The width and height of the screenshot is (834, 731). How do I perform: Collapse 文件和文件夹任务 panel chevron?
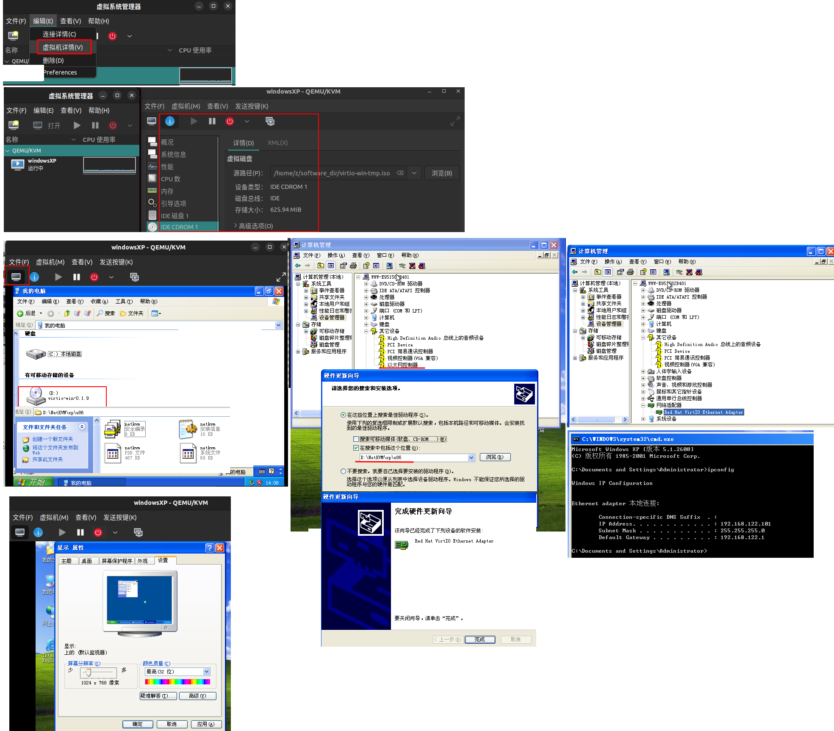82,427
